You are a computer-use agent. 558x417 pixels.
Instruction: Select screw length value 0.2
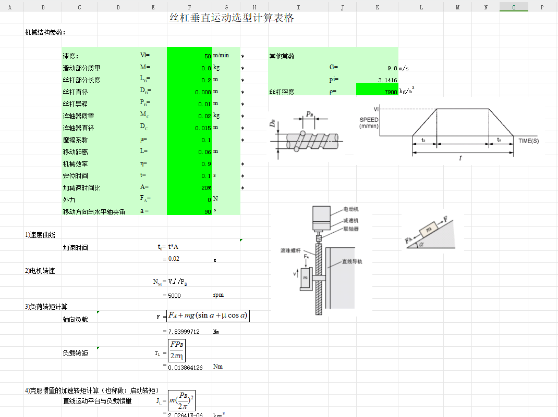tap(189, 78)
